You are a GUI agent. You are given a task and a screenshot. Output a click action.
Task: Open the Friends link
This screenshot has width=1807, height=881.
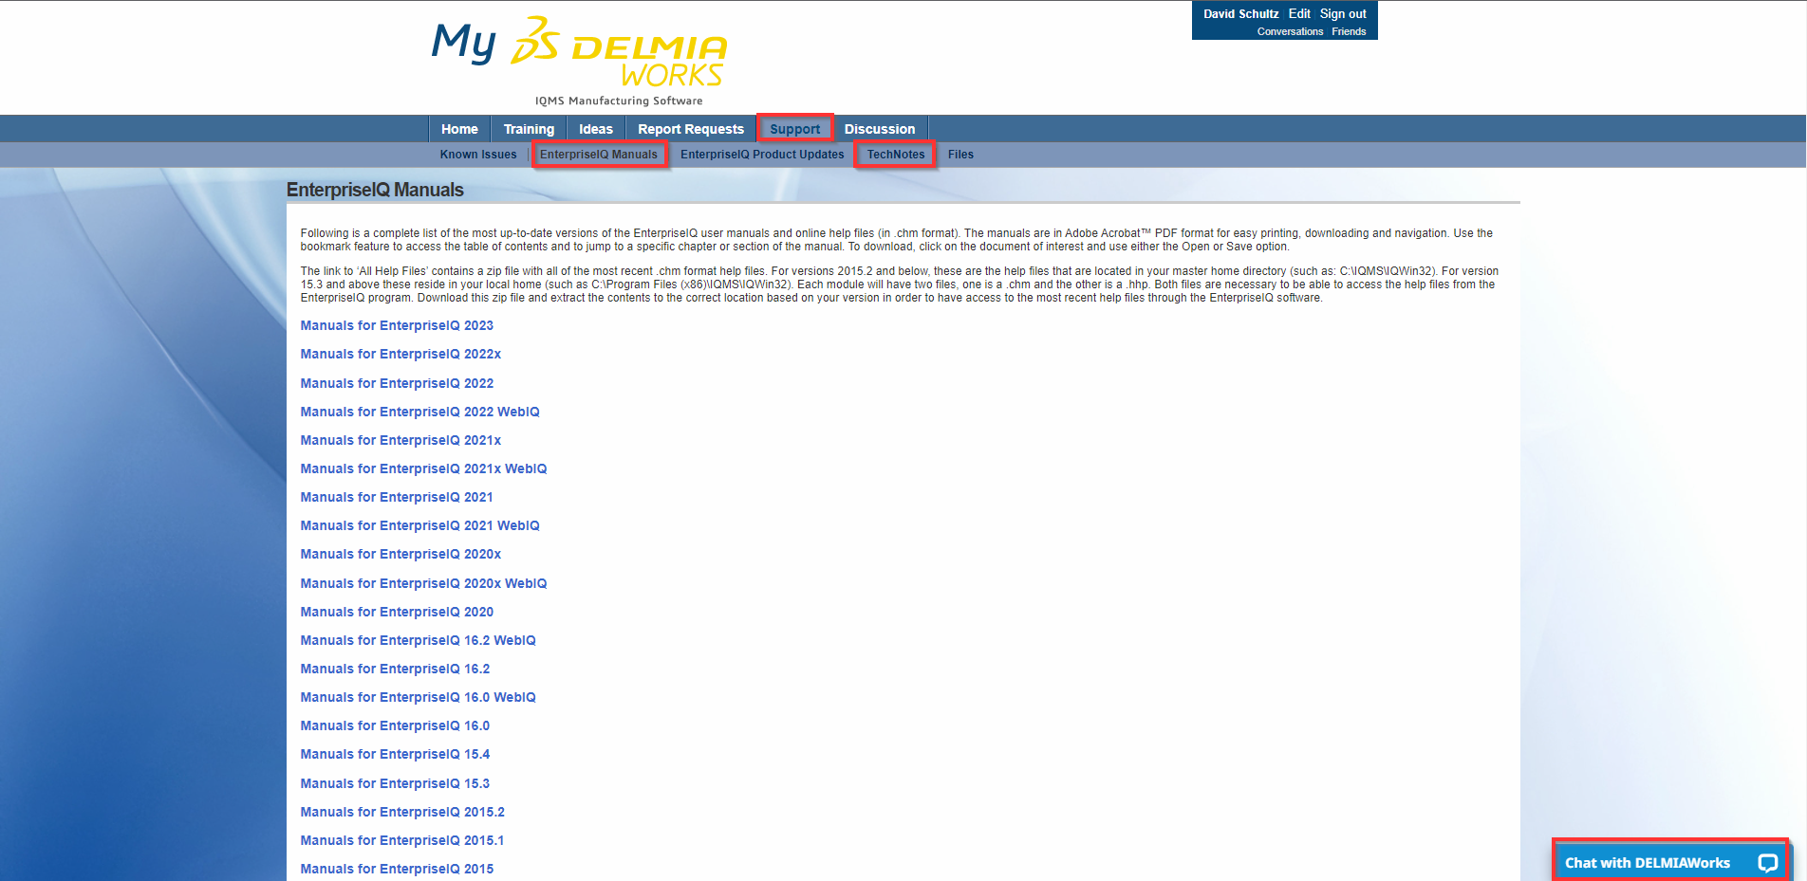click(x=1349, y=31)
